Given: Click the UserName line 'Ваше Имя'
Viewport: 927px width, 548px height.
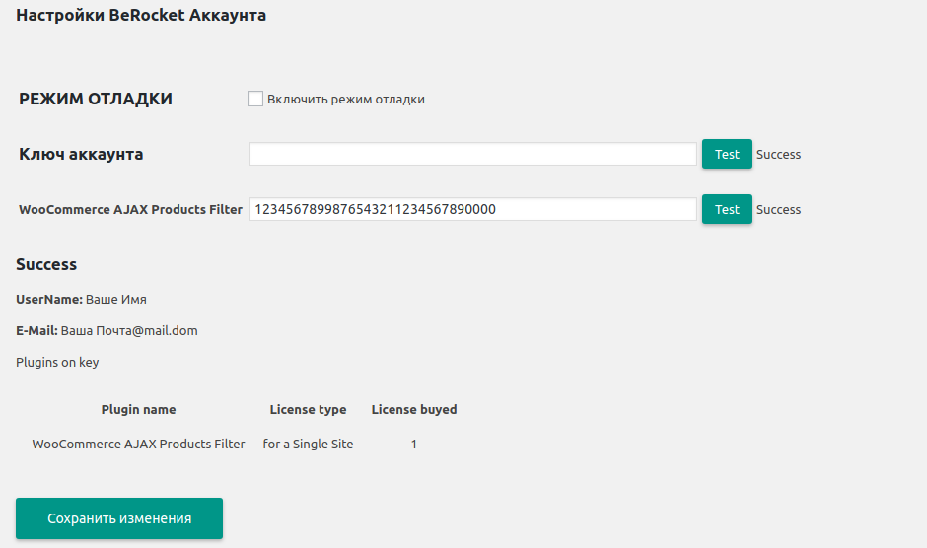Looking at the screenshot, I should point(81,300).
